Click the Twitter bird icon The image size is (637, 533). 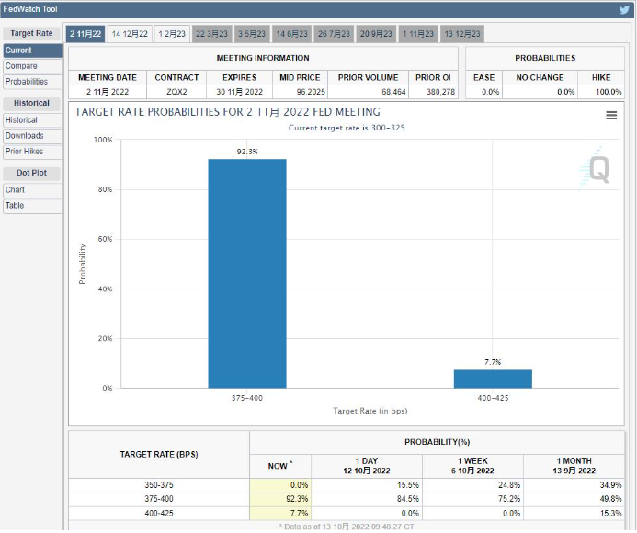(x=624, y=10)
